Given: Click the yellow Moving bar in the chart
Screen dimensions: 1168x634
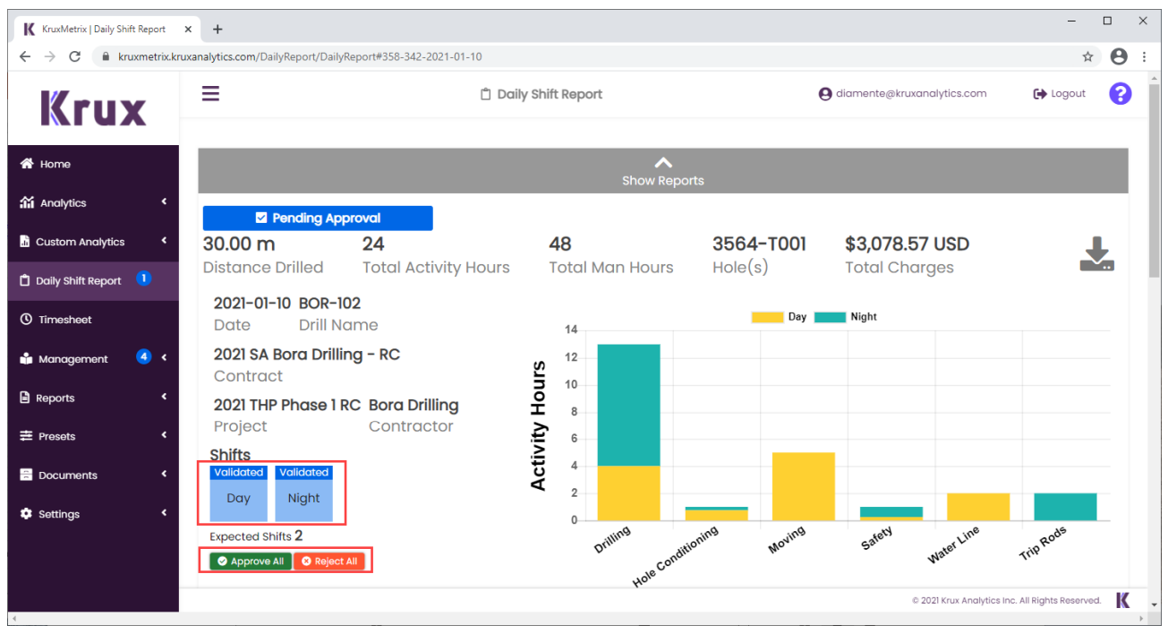Looking at the screenshot, I should pos(804,486).
